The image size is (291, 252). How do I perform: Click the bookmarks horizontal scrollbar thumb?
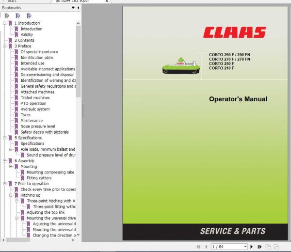tap(18, 240)
